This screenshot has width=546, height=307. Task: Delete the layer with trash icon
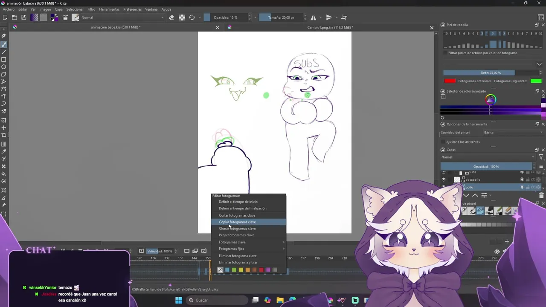click(x=541, y=195)
